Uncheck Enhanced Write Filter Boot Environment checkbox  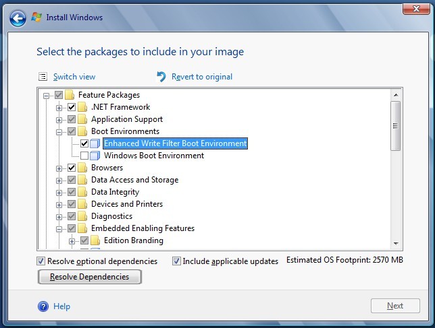tap(84, 143)
